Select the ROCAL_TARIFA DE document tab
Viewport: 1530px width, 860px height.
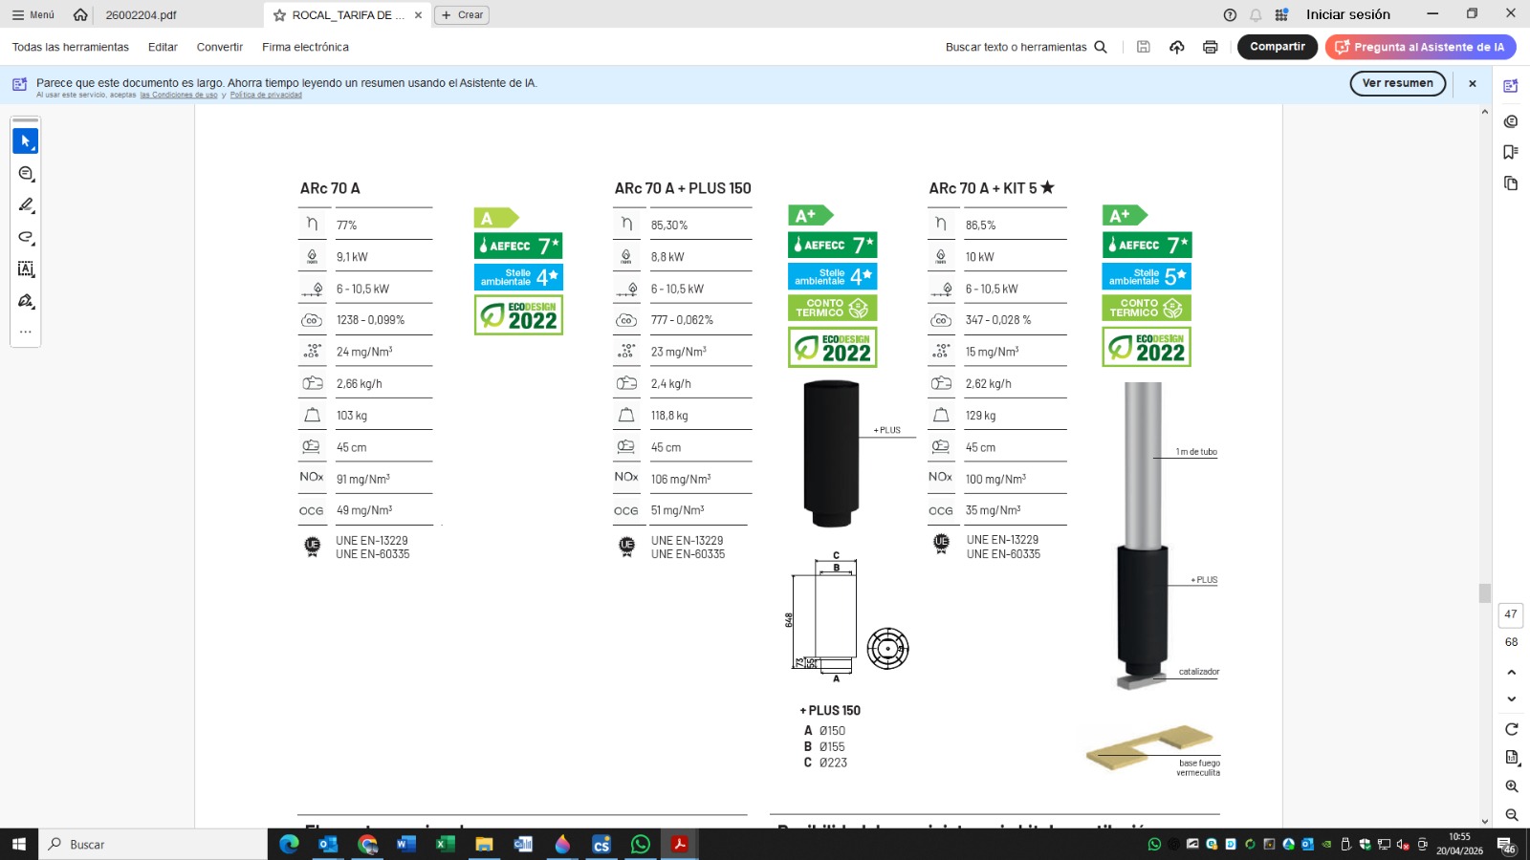(348, 15)
